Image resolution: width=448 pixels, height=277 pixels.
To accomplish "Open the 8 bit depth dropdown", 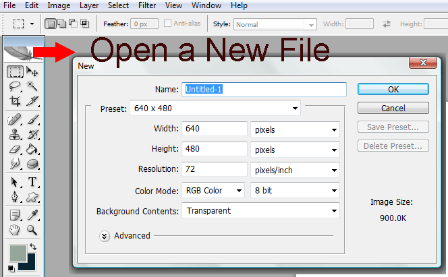I will pyautogui.click(x=295, y=190).
